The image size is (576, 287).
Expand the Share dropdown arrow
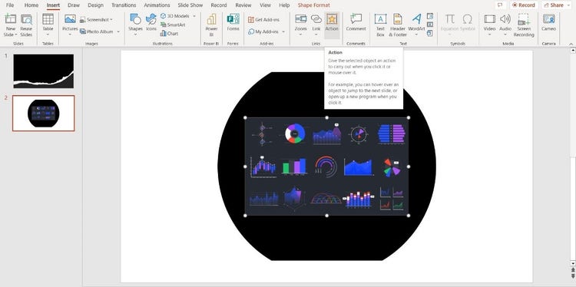pos(568,5)
